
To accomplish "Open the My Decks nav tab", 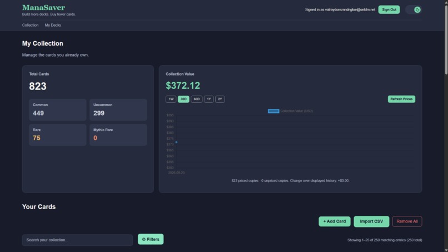I will coord(53,25).
